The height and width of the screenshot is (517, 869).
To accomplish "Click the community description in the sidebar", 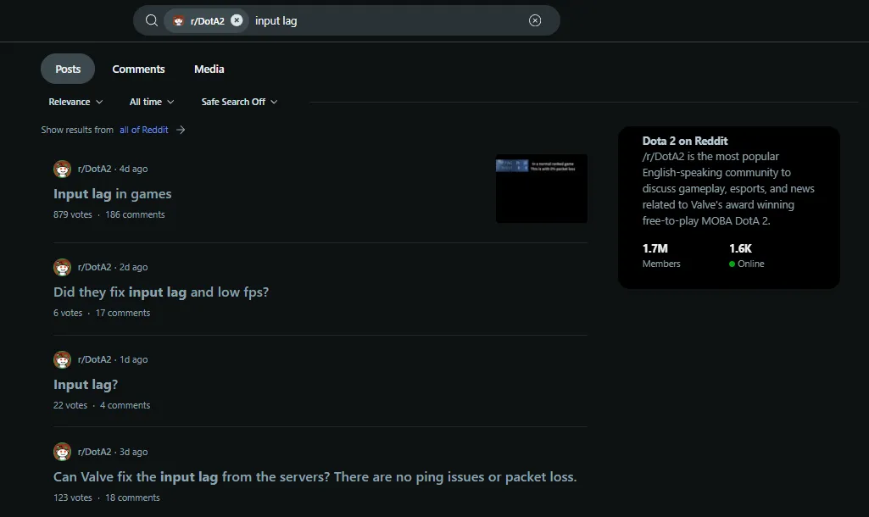I will tap(728, 188).
